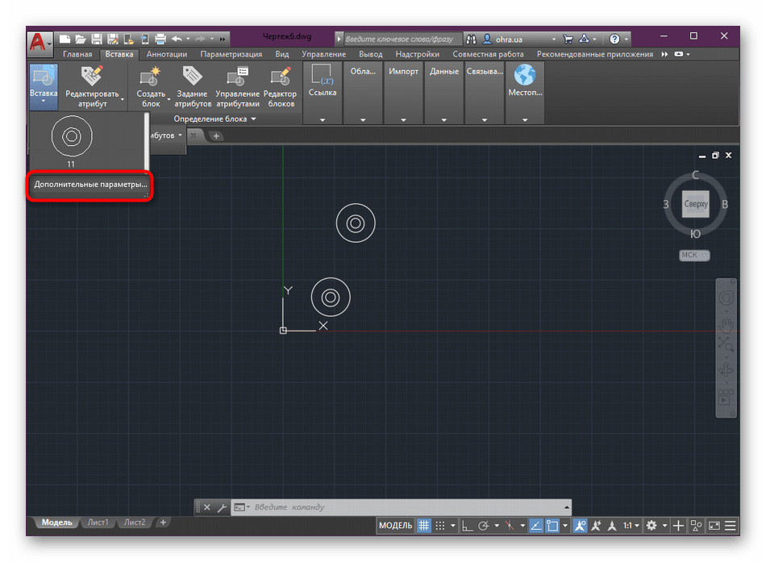Toggle the drawing grid display
This screenshot has width=766, height=562.
[x=423, y=526]
